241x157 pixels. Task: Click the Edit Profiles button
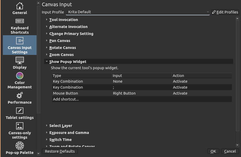225,12
